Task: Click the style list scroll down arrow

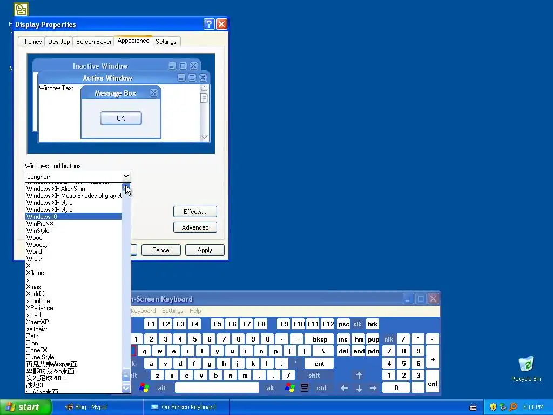Action: (126, 389)
